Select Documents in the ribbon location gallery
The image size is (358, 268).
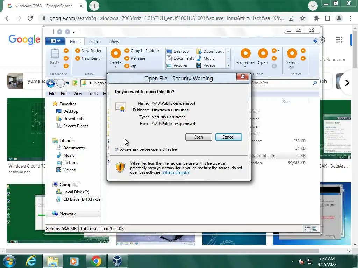click(180, 58)
